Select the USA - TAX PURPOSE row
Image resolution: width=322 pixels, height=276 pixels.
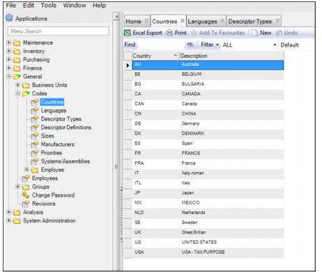click(208, 252)
